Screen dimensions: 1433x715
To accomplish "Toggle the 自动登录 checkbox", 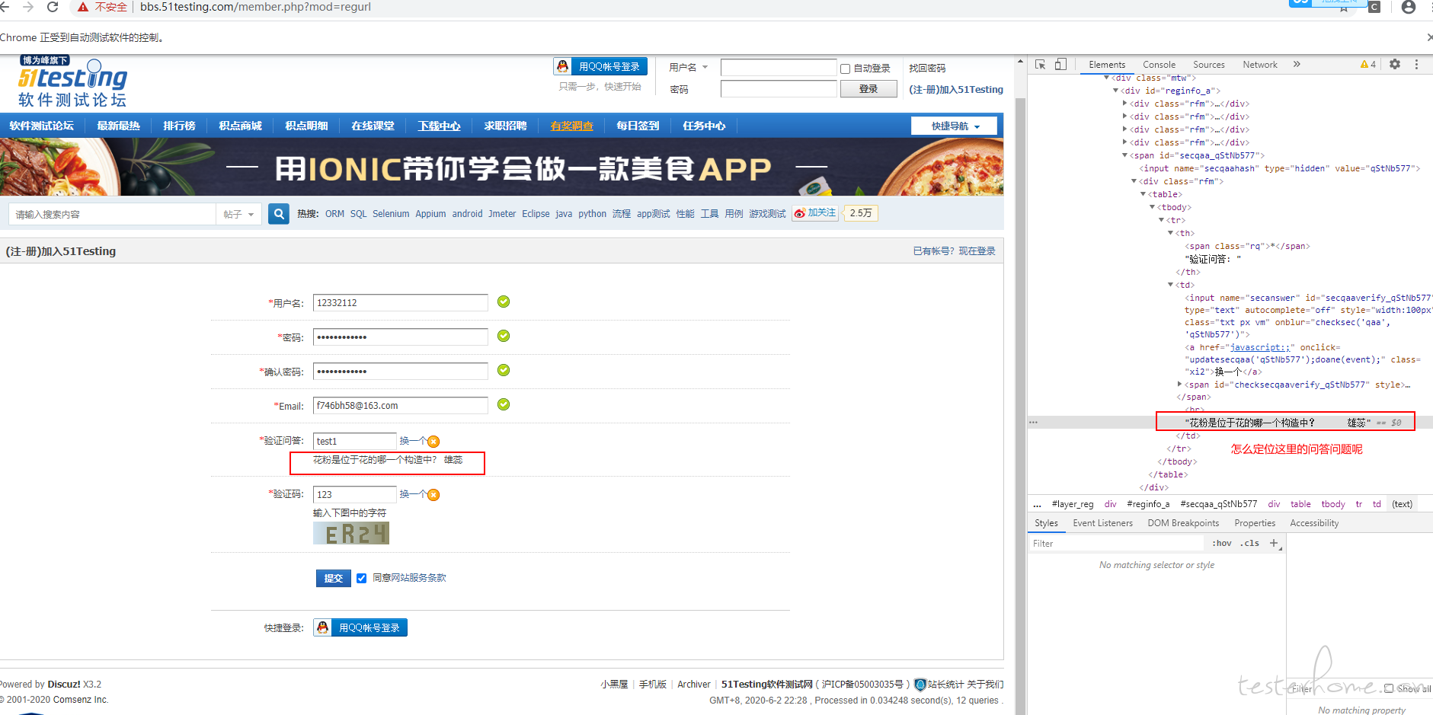I will point(845,69).
